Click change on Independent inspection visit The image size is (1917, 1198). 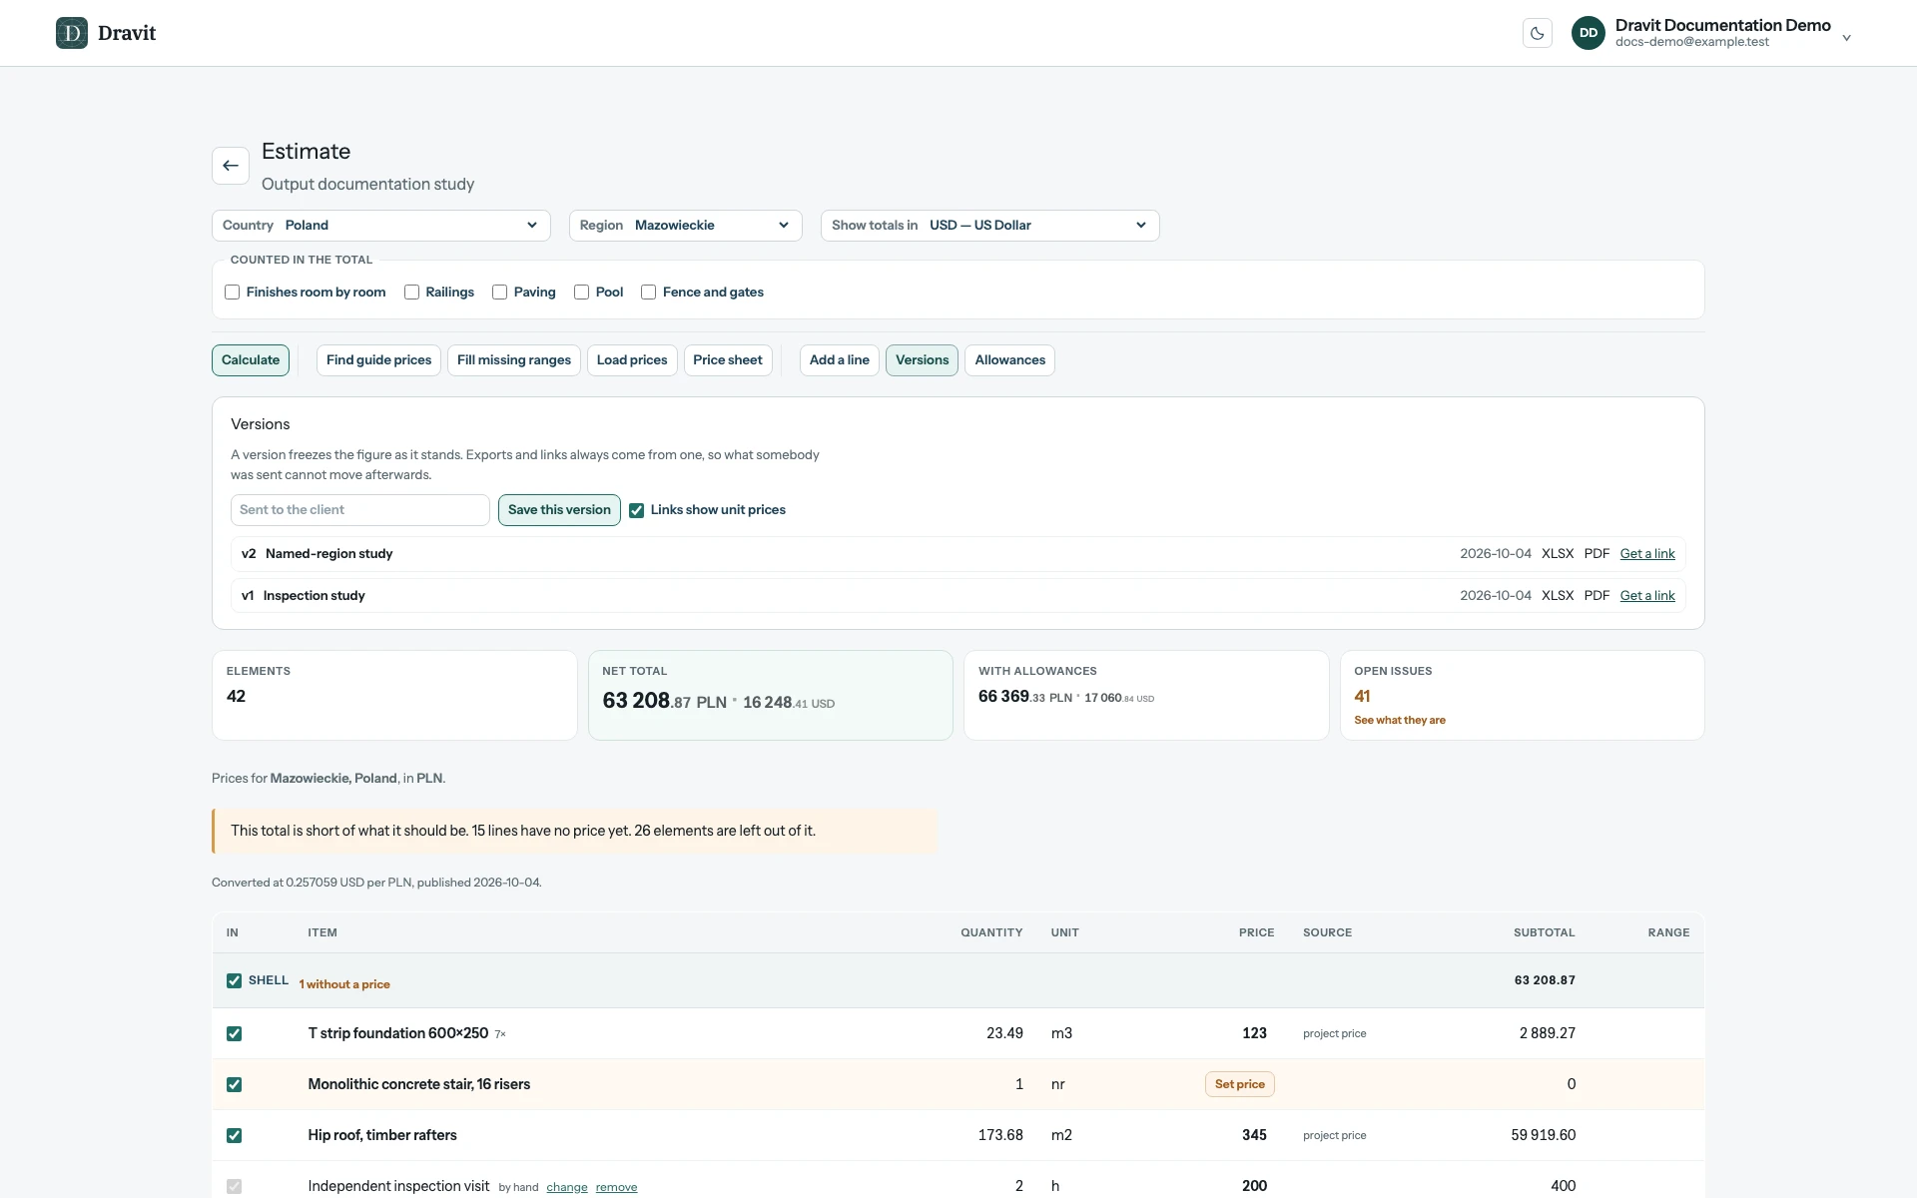tap(567, 1188)
